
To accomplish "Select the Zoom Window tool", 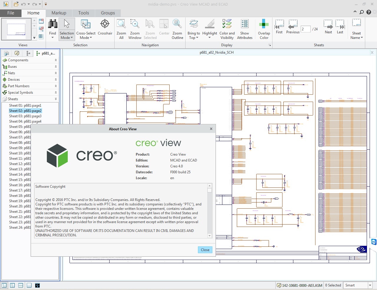I will (x=135, y=24).
